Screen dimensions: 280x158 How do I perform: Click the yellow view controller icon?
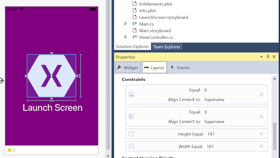[10, 150]
